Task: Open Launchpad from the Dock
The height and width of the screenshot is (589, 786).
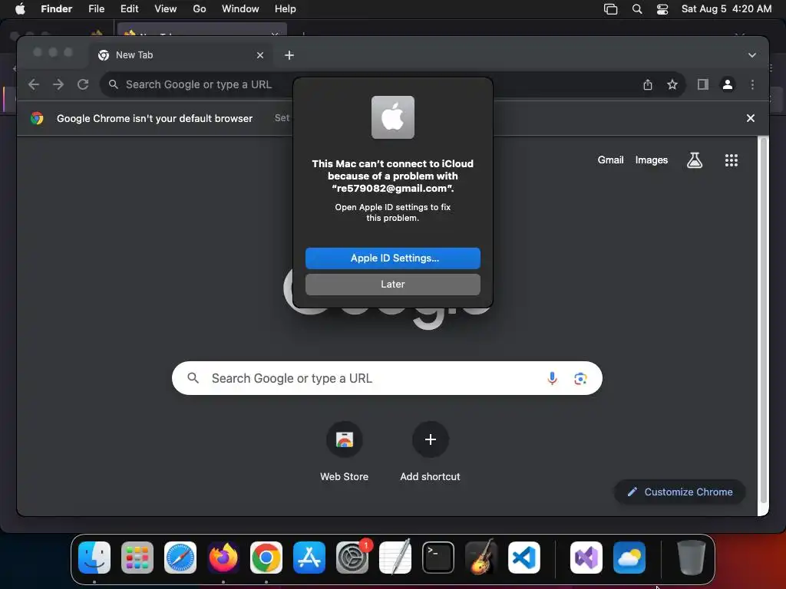Action: 137,558
